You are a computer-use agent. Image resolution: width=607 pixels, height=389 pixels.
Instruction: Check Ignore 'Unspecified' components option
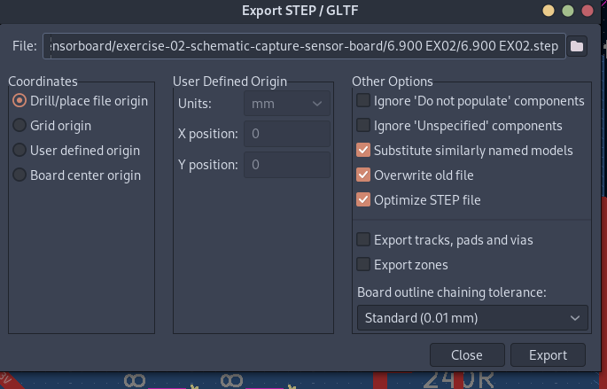363,126
